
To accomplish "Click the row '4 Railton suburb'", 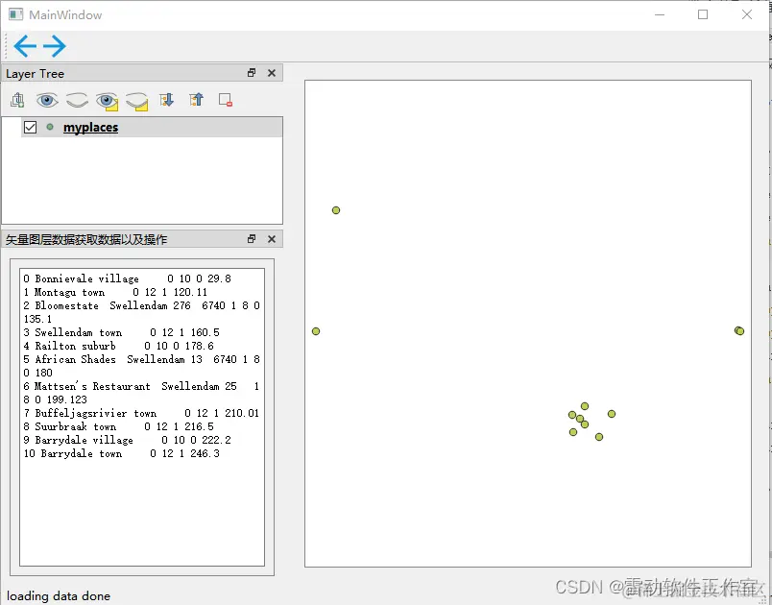I will 118,346.
